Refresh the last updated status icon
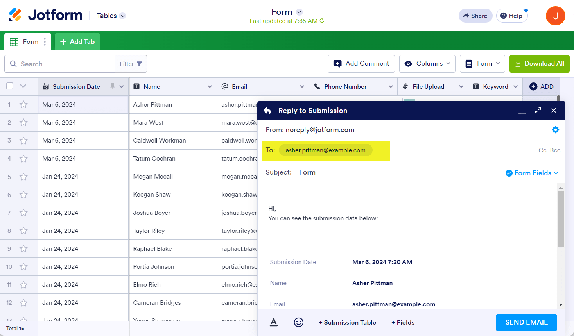The image size is (574, 336). 322,21
